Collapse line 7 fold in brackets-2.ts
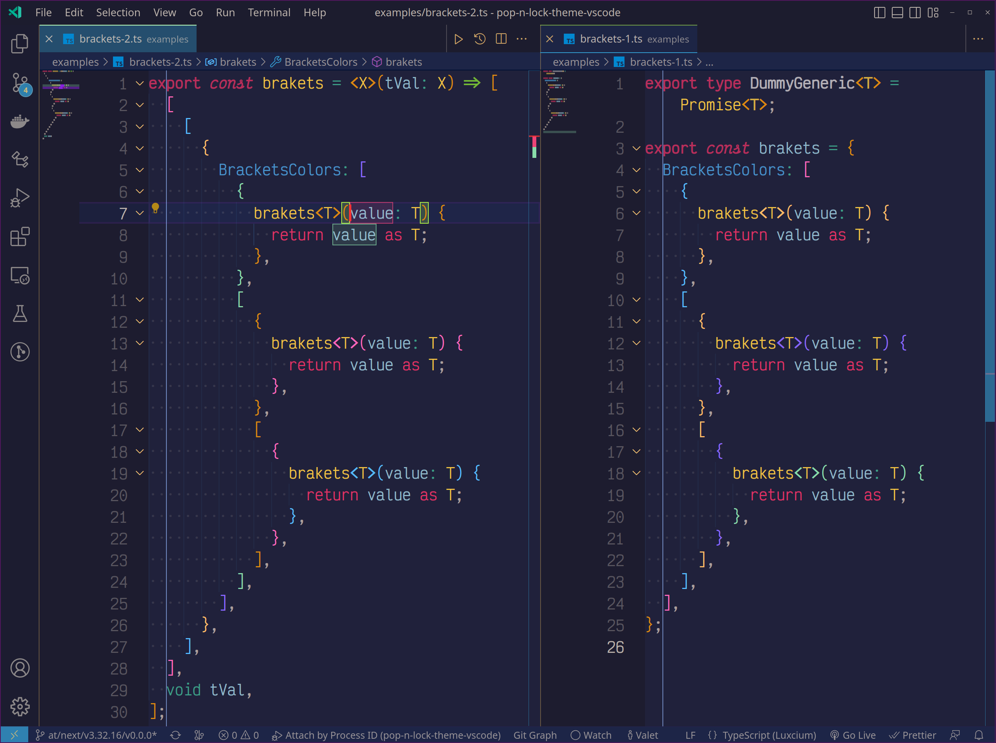This screenshot has width=996, height=743. click(x=140, y=213)
